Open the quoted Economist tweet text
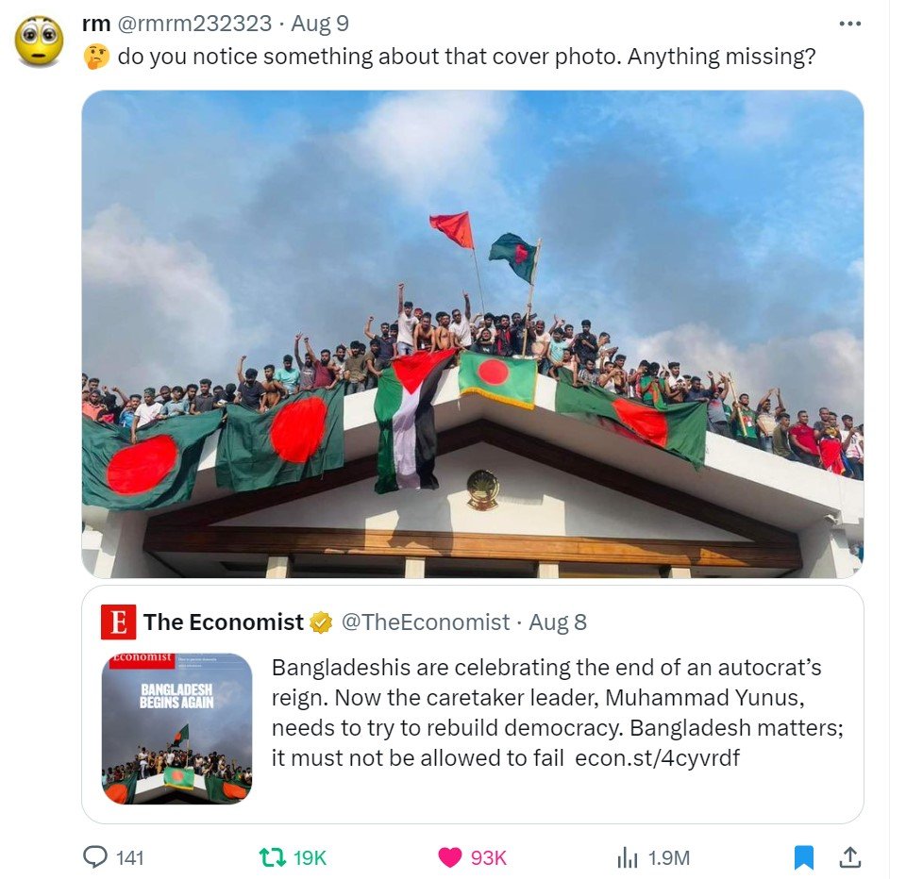This screenshot has width=923, height=879. (x=558, y=712)
